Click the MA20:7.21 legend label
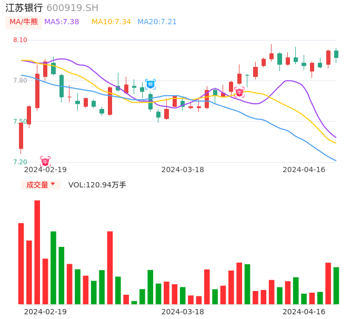The width and height of the screenshot is (361, 319). point(157,22)
